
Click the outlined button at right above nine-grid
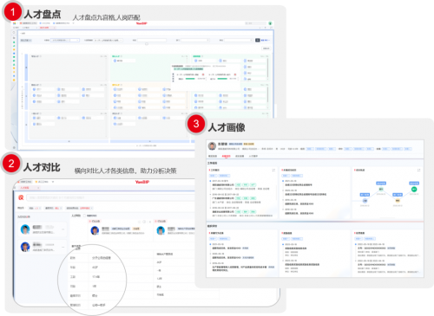(x=266, y=48)
